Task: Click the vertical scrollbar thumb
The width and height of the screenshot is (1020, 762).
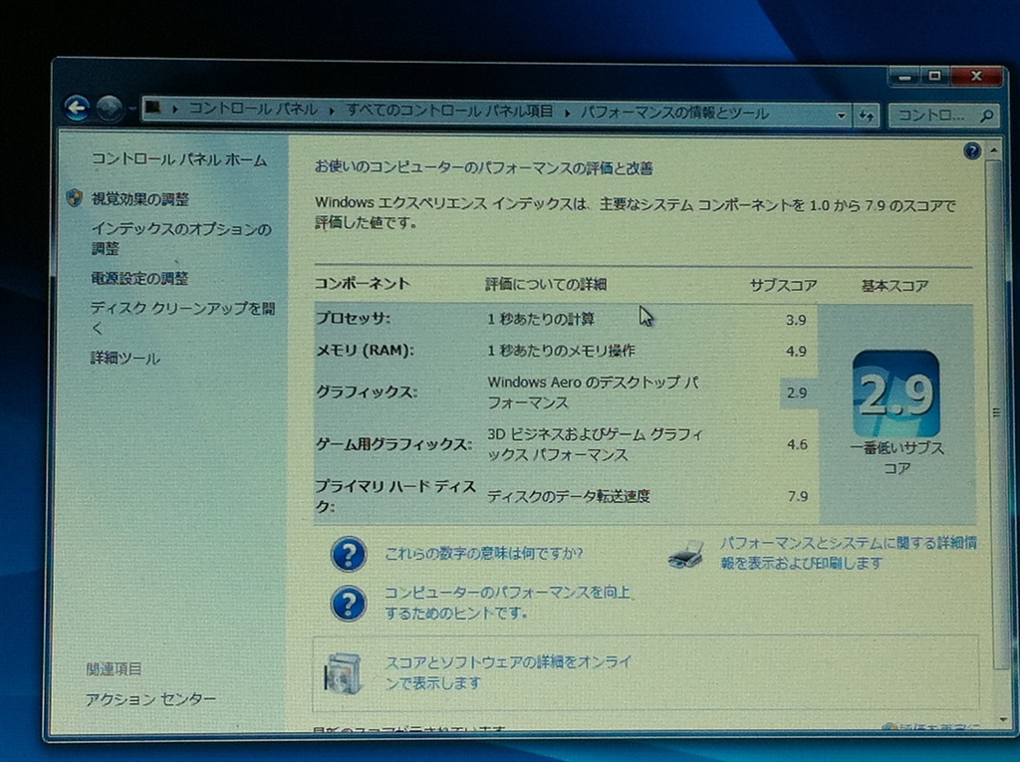Action: (995, 413)
